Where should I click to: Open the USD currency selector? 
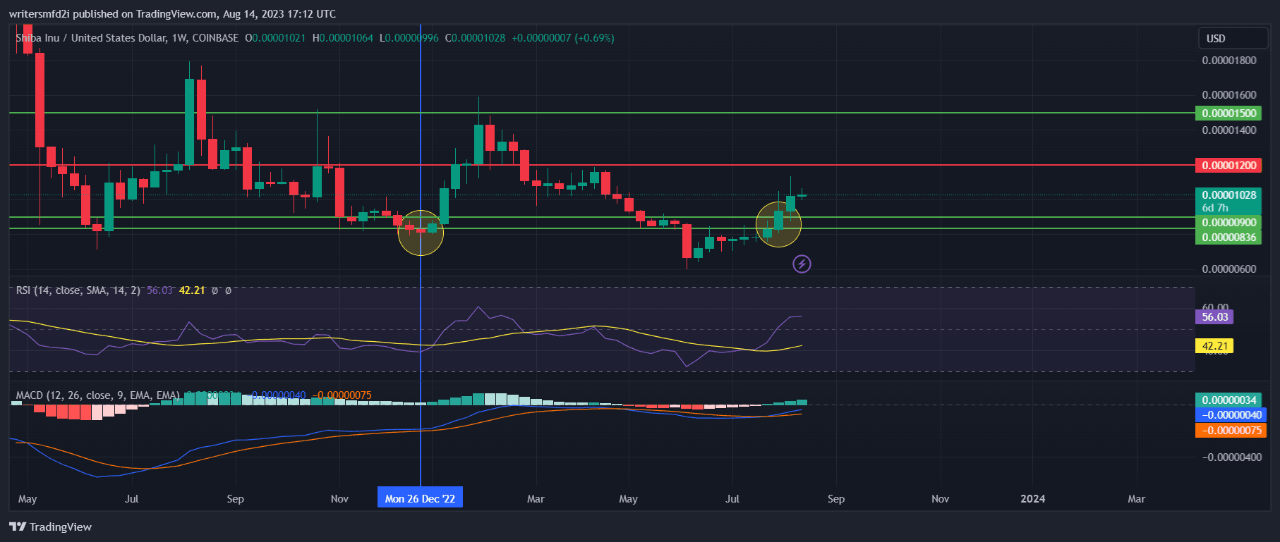pos(1232,38)
